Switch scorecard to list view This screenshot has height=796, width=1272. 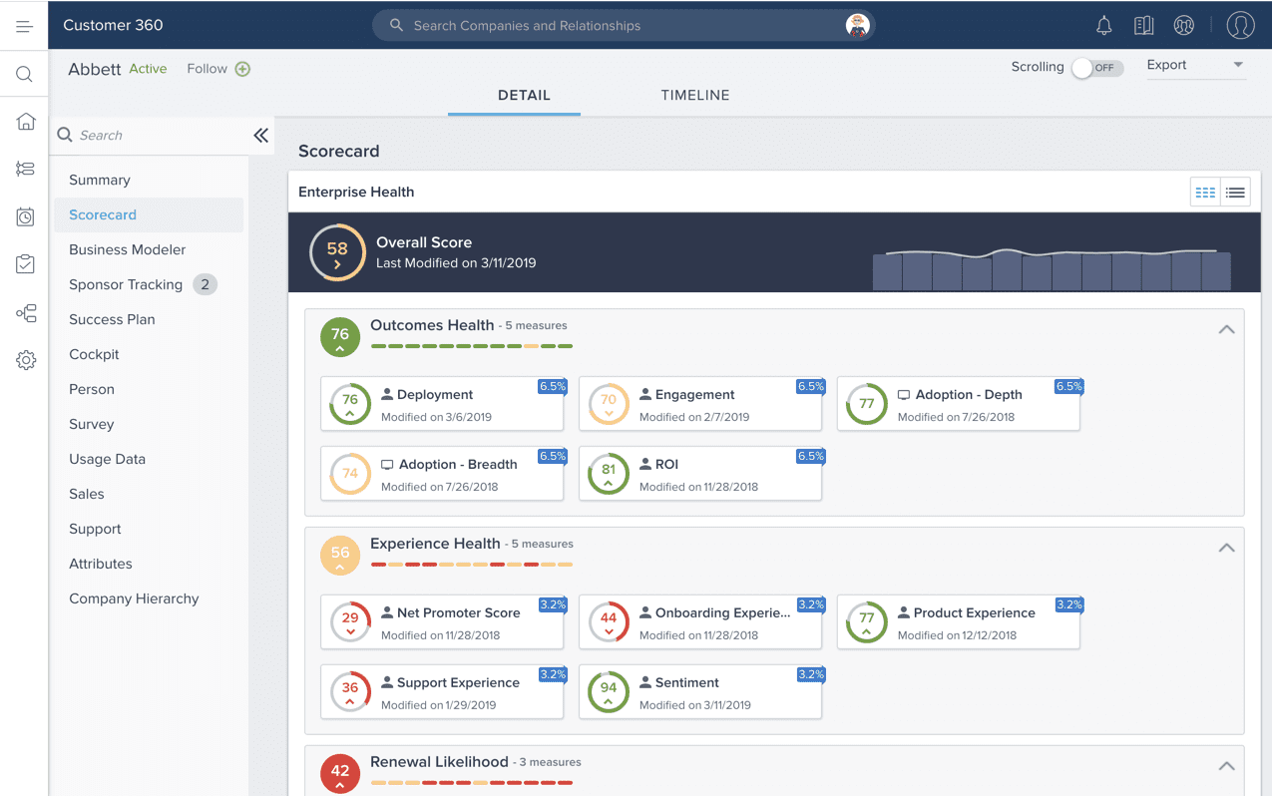pyautogui.click(x=1235, y=193)
